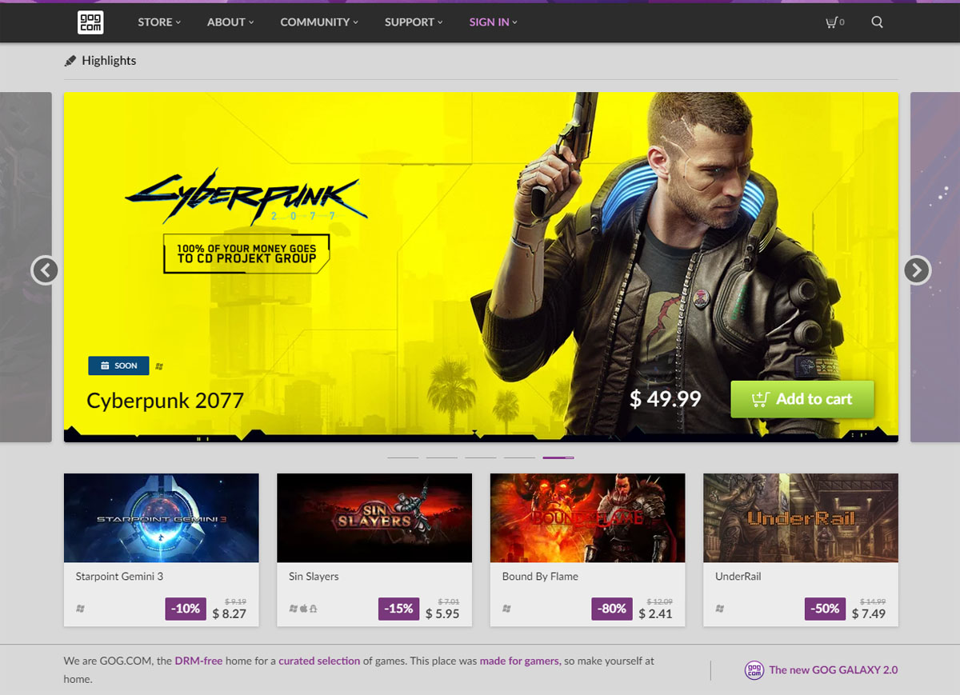
Task: Click the Bound By Flame -80% discount badge
Action: pyautogui.click(x=612, y=609)
